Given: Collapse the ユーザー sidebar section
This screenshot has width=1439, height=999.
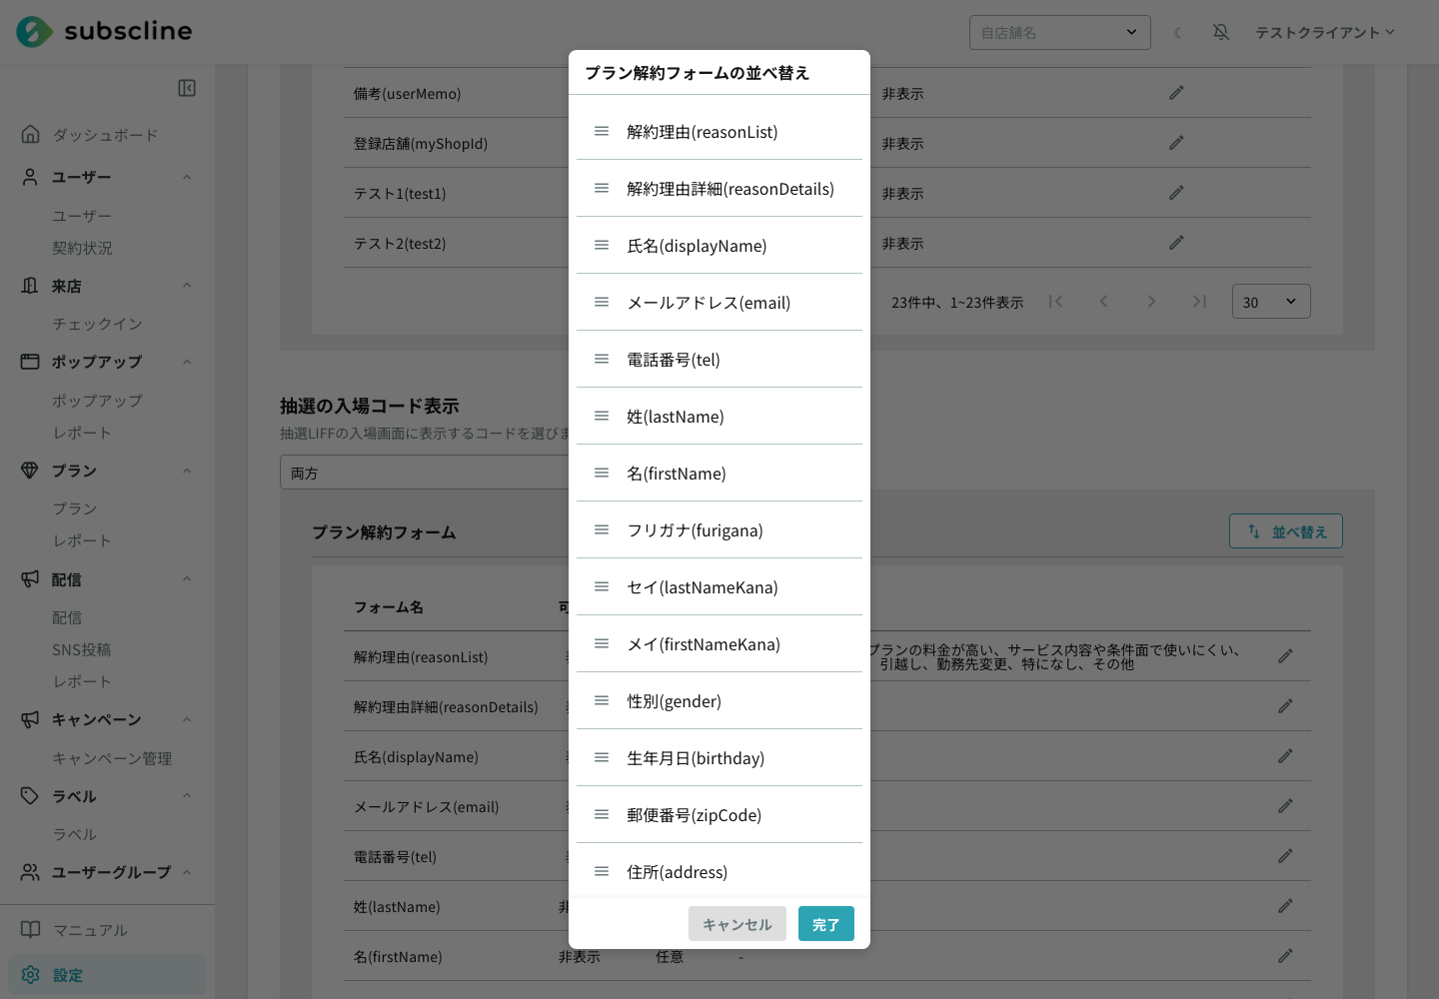Looking at the screenshot, I should coord(187,177).
